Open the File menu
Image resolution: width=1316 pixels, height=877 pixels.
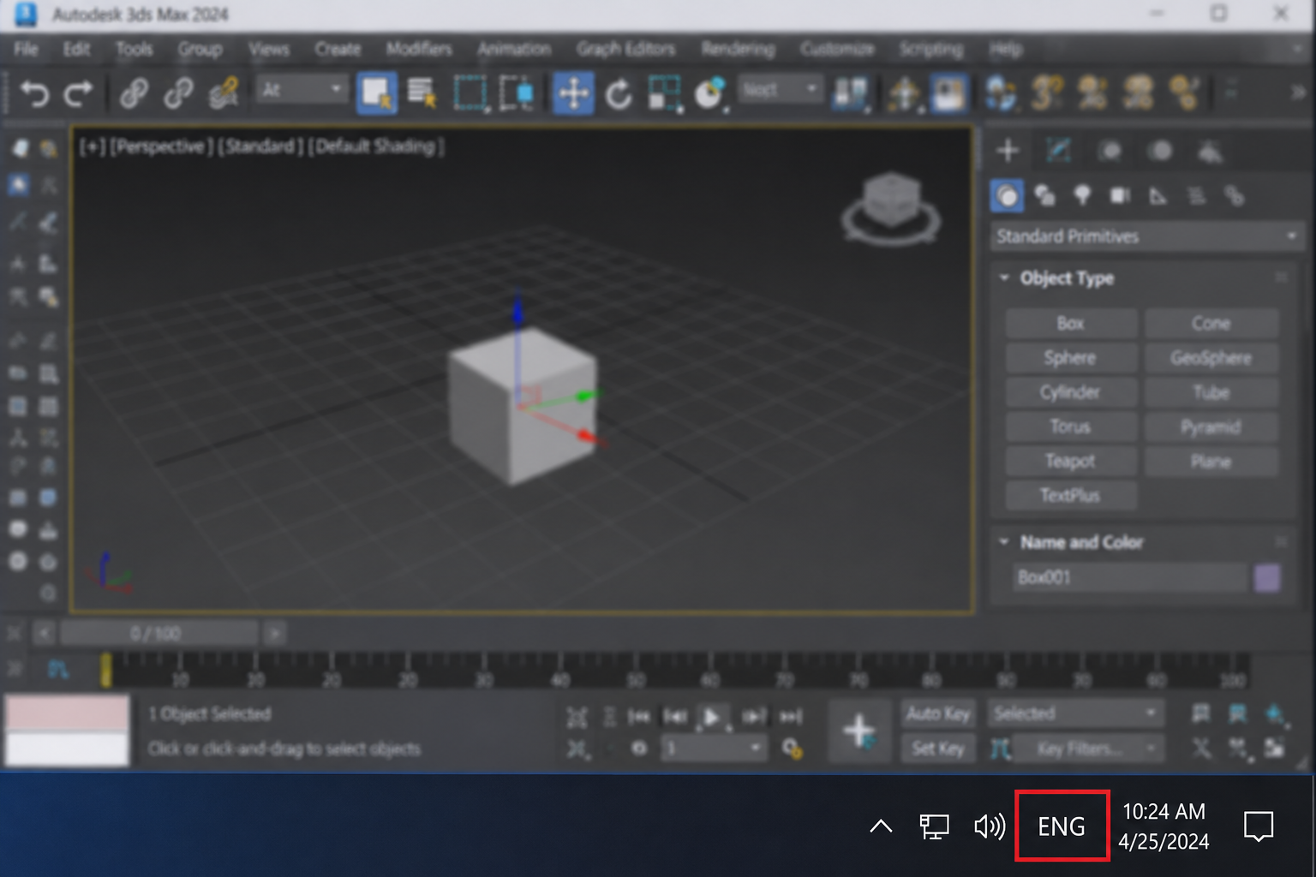click(x=26, y=49)
